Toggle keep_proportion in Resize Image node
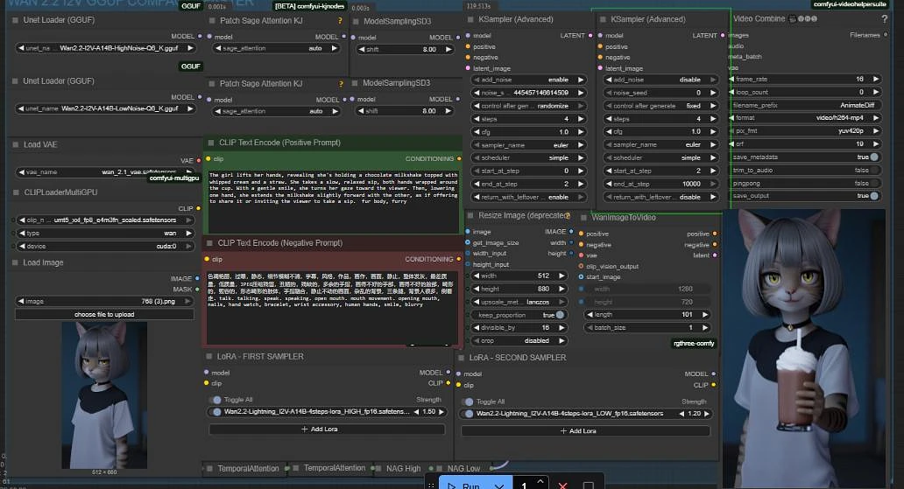Image resolution: width=904 pixels, height=489 pixels. (x=560, y=314)
